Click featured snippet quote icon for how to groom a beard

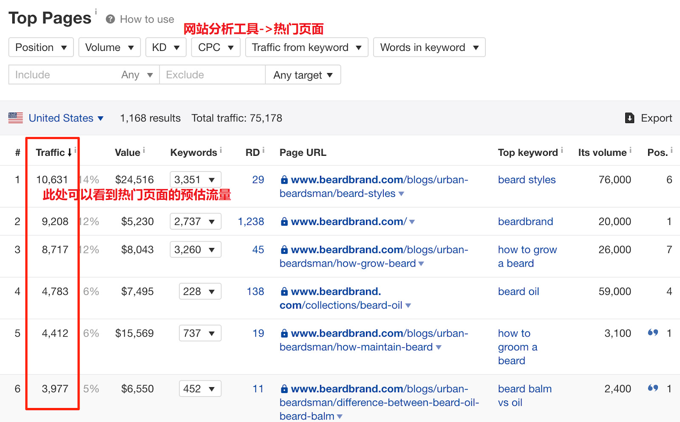point(653,332)
